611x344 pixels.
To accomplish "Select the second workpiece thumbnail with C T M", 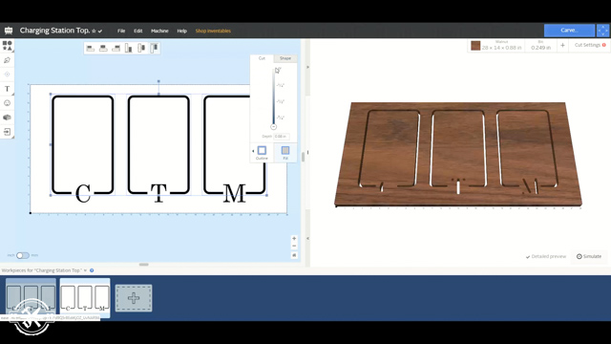I will [x=85, y=297].
